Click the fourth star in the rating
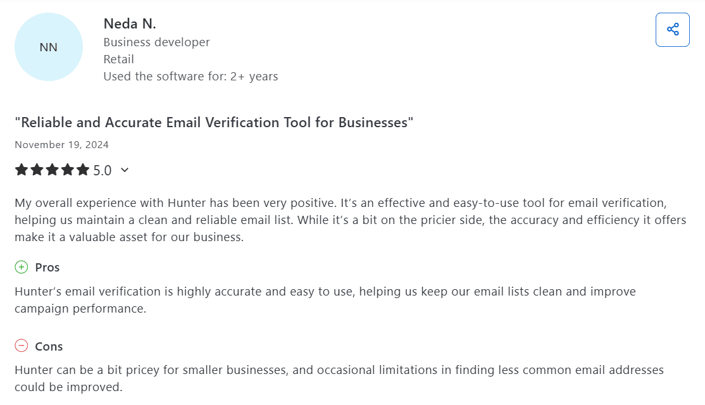 coord(67,170)
